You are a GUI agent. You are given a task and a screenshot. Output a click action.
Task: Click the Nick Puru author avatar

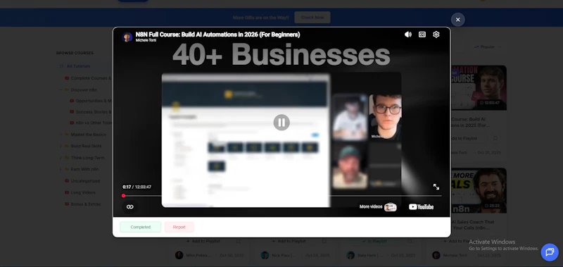pyautogui.click(x=265, y=255)
